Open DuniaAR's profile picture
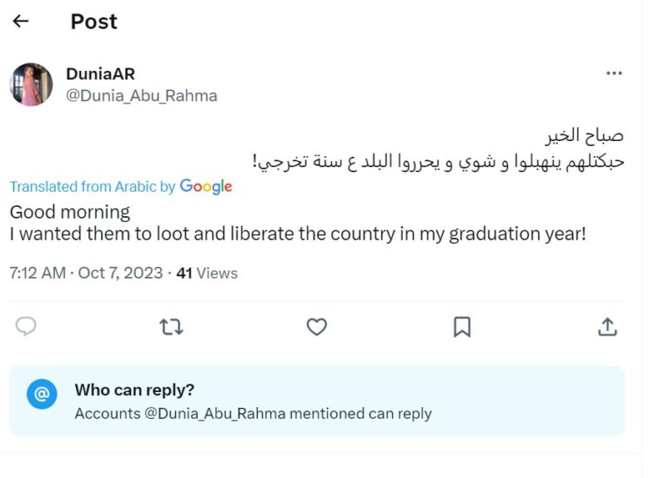 coord(31,84)
